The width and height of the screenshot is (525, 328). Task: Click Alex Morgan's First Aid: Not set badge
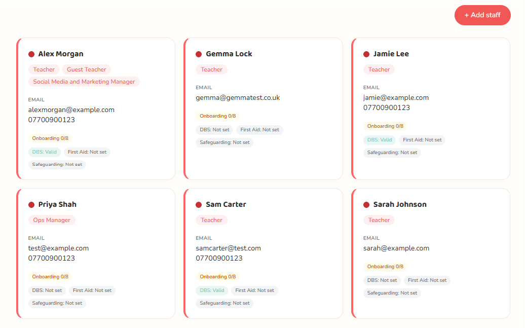87,152
